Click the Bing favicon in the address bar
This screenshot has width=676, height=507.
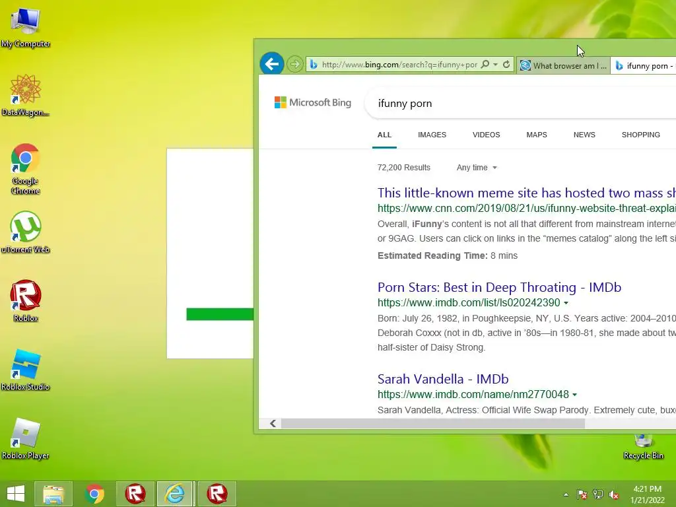(x=314, y=64)
